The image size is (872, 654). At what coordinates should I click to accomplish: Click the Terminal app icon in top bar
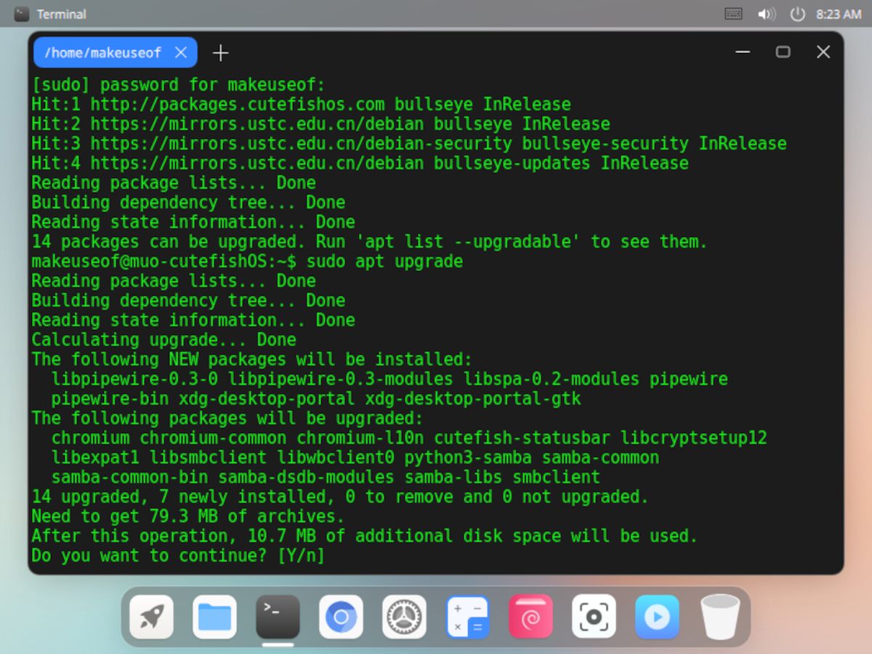tap(22, 14)
